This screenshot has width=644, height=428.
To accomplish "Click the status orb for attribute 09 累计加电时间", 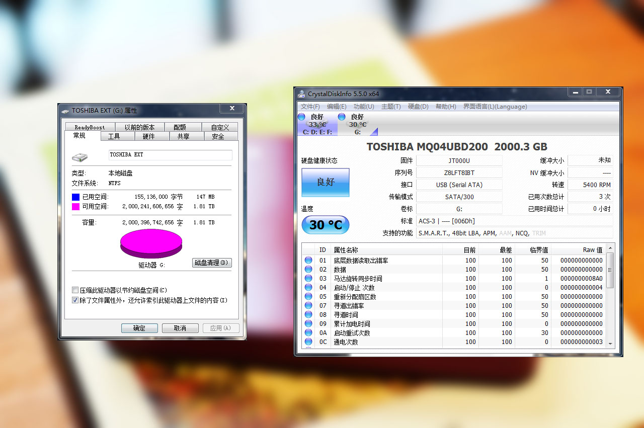I will [x=308, y=323].
